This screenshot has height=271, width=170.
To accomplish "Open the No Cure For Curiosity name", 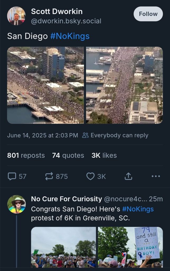I will click(x=66, y=199).
